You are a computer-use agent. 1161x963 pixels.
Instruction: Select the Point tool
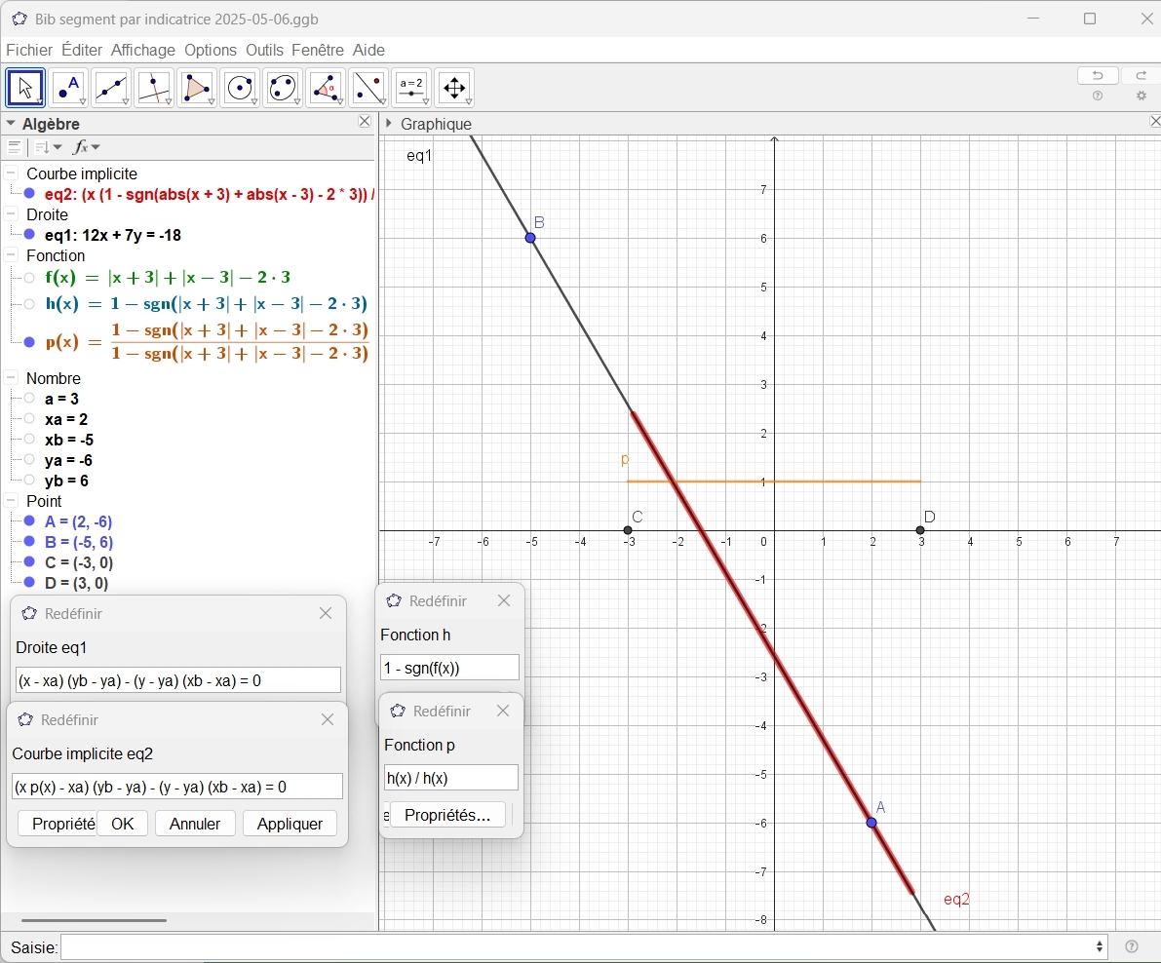click(68, 89)
